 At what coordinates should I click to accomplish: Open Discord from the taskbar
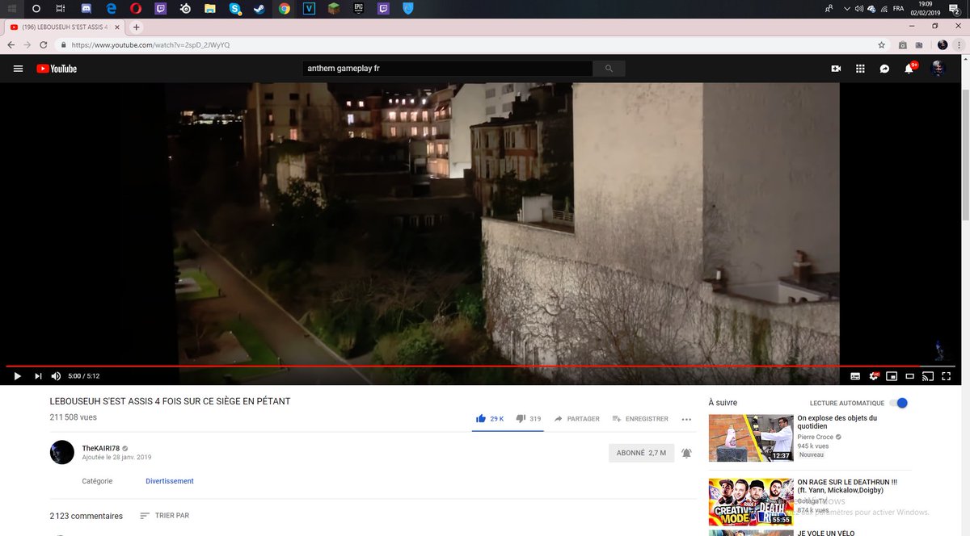pos(86,8)
